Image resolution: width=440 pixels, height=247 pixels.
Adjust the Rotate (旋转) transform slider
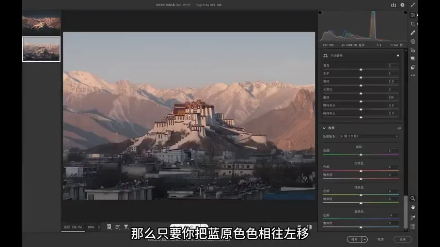point(361,85)
